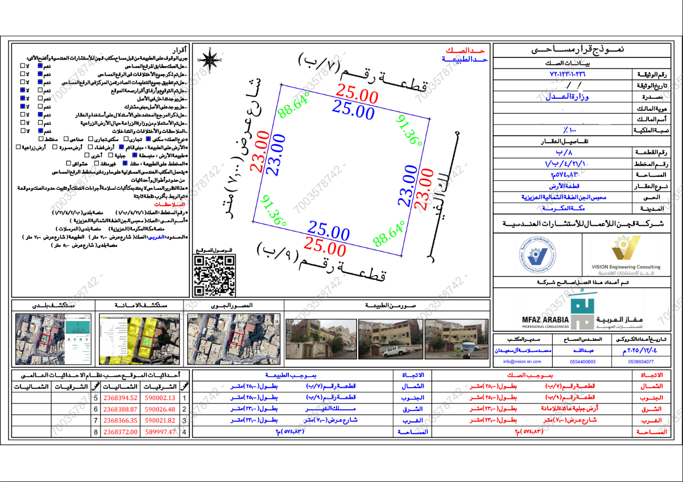Image resolution: width=683 pixels, height=482 pixels.
Task: Toggle the 'مبنى قائم' checkbox
Action: point(122,147)
